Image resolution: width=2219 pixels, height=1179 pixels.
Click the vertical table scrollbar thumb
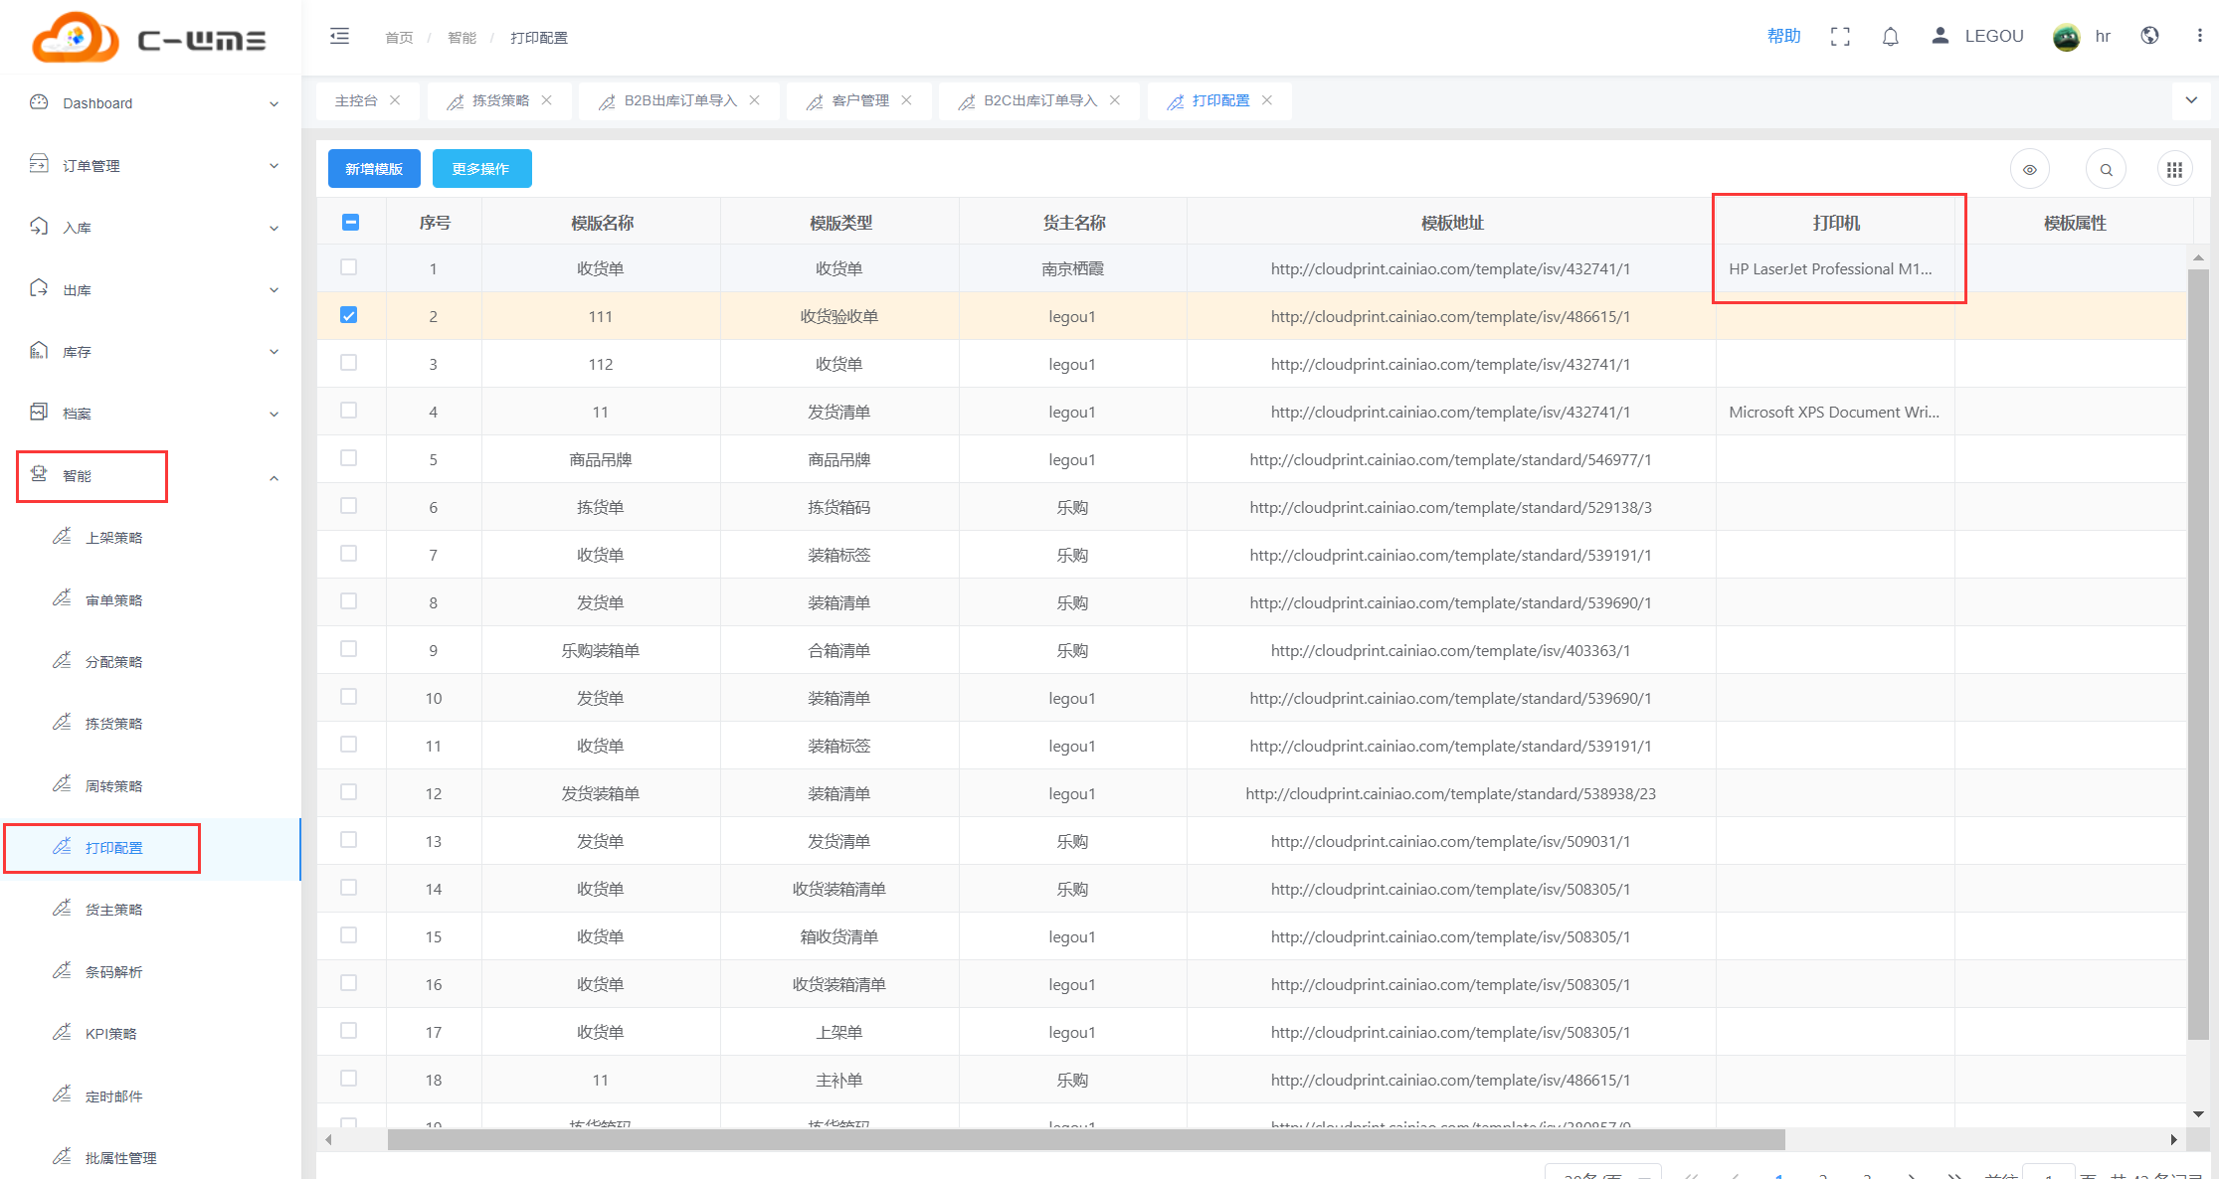tap(2198, 654)
